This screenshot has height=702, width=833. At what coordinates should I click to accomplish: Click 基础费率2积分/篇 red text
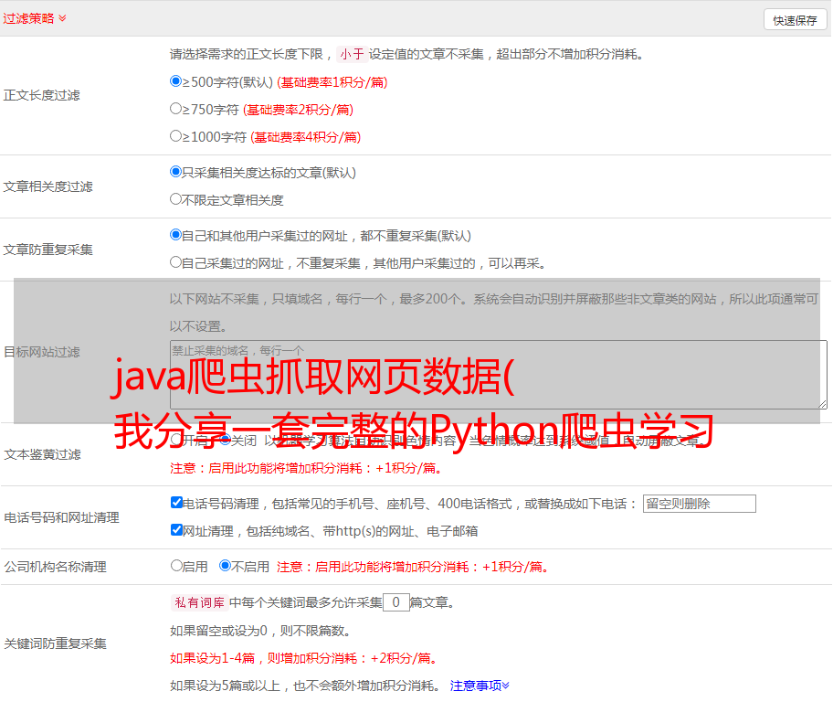pos(298,110)
